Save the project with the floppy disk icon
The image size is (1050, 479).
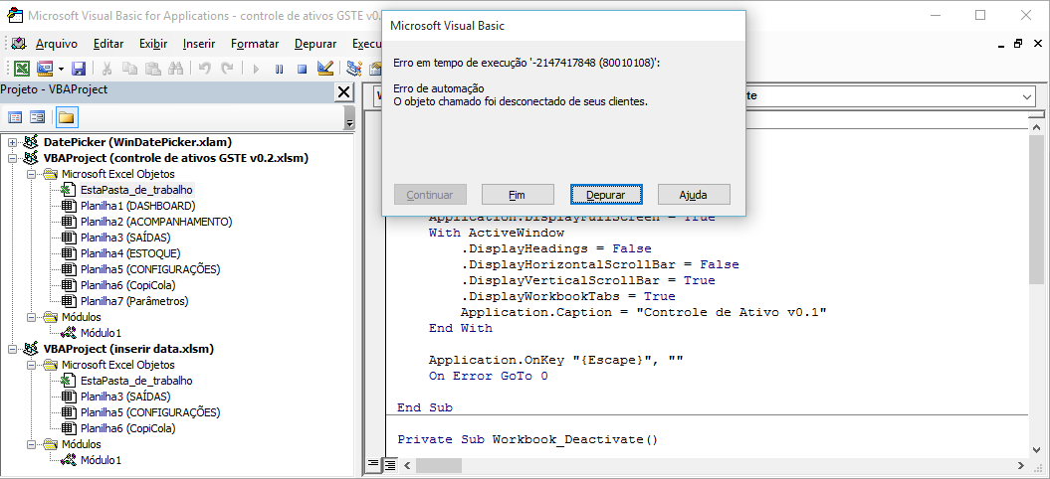[x=79, y=69]
